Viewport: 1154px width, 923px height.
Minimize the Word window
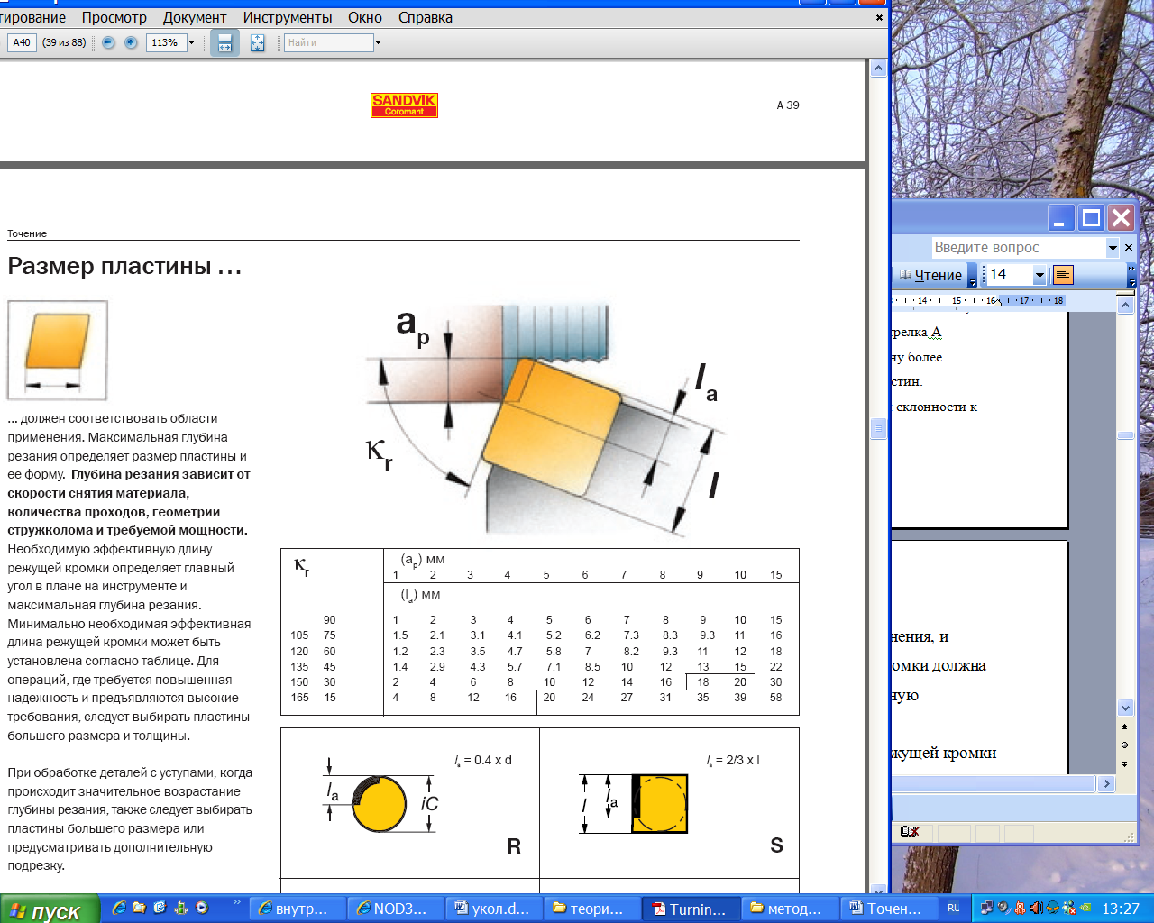tap(1060, 218)
